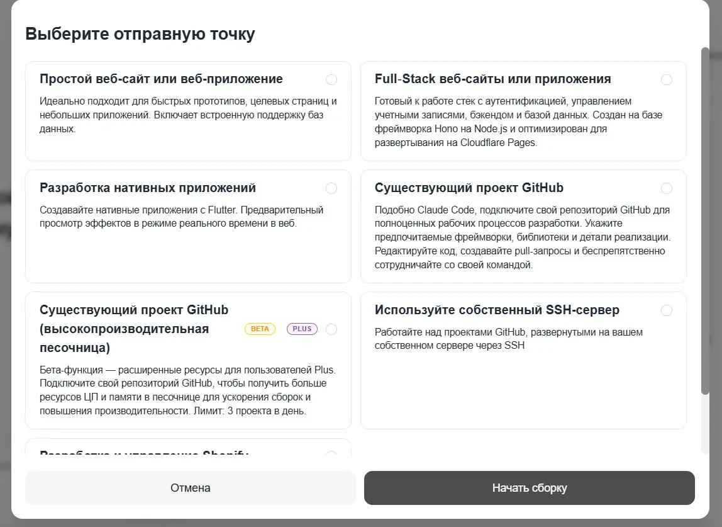
Task: Click the BETA badge on the sandbox card
Action: (x=260, y=329)
